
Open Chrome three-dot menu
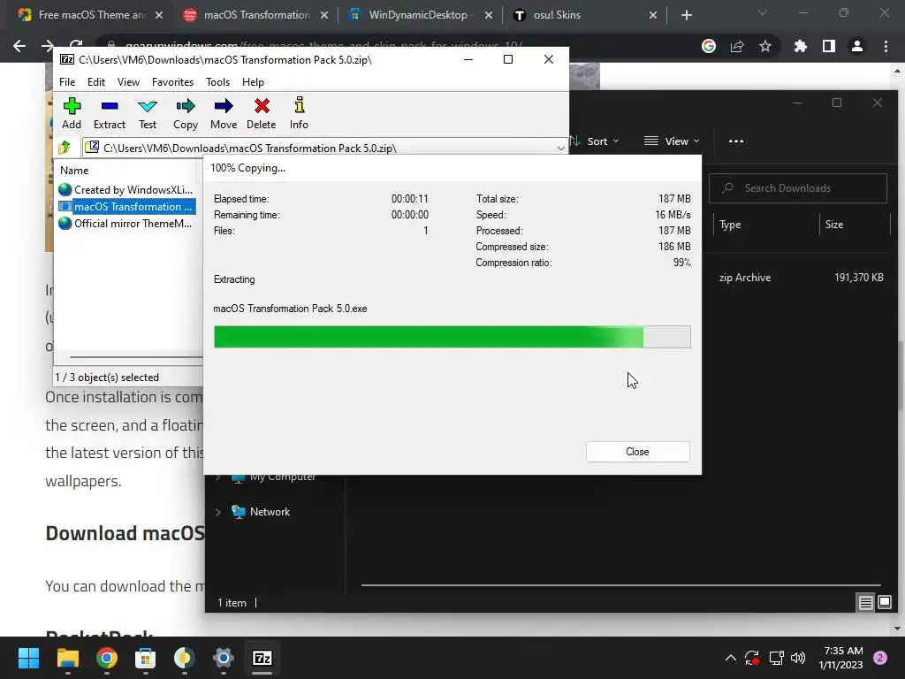(886, 46)
